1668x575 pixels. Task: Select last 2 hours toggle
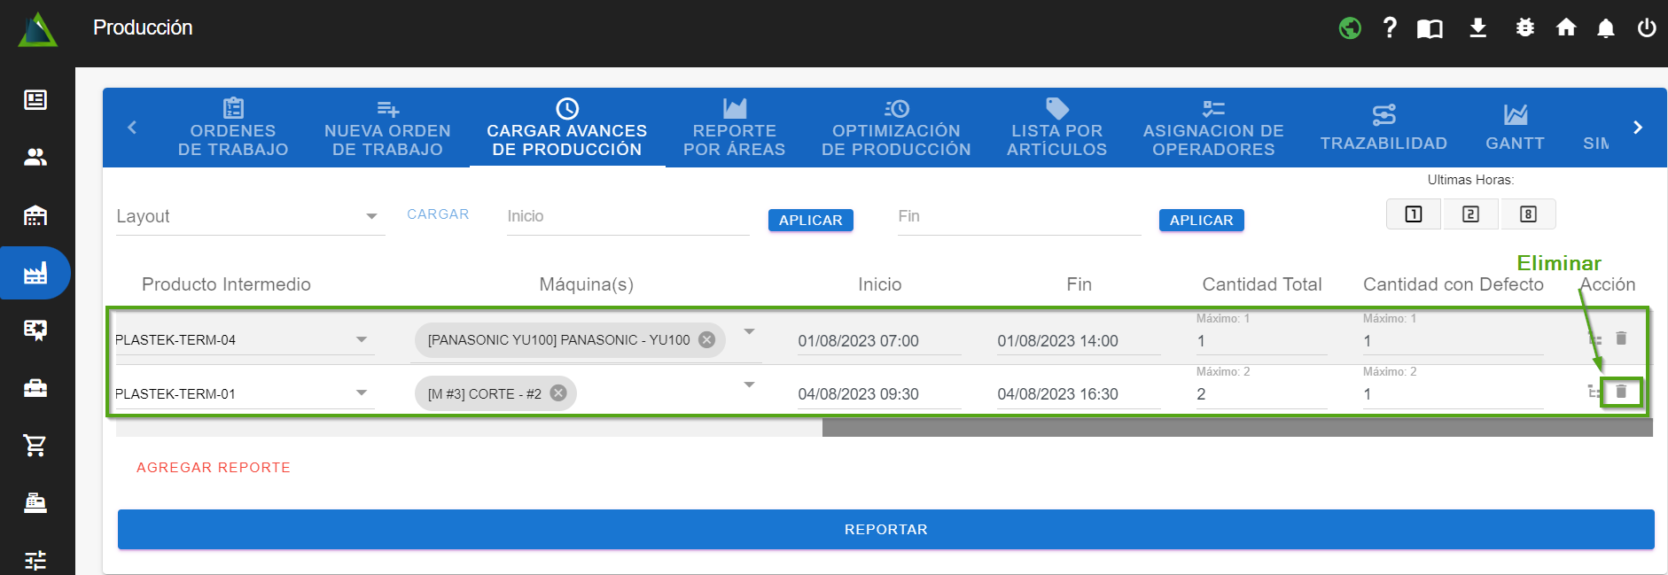click(1470, 214)
